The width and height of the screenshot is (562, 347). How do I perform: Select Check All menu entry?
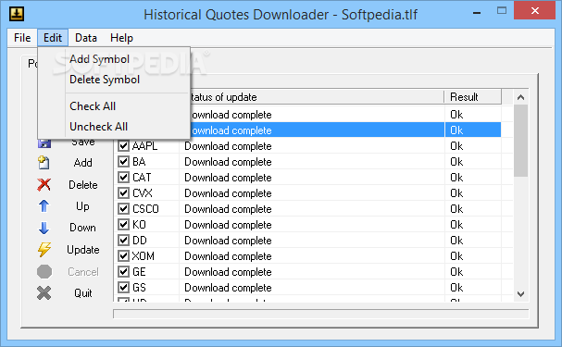coord(114,106)
